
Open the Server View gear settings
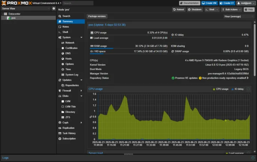(x=54, y=8)
